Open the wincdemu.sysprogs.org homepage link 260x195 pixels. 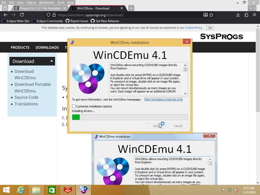[x=163, y=100]
